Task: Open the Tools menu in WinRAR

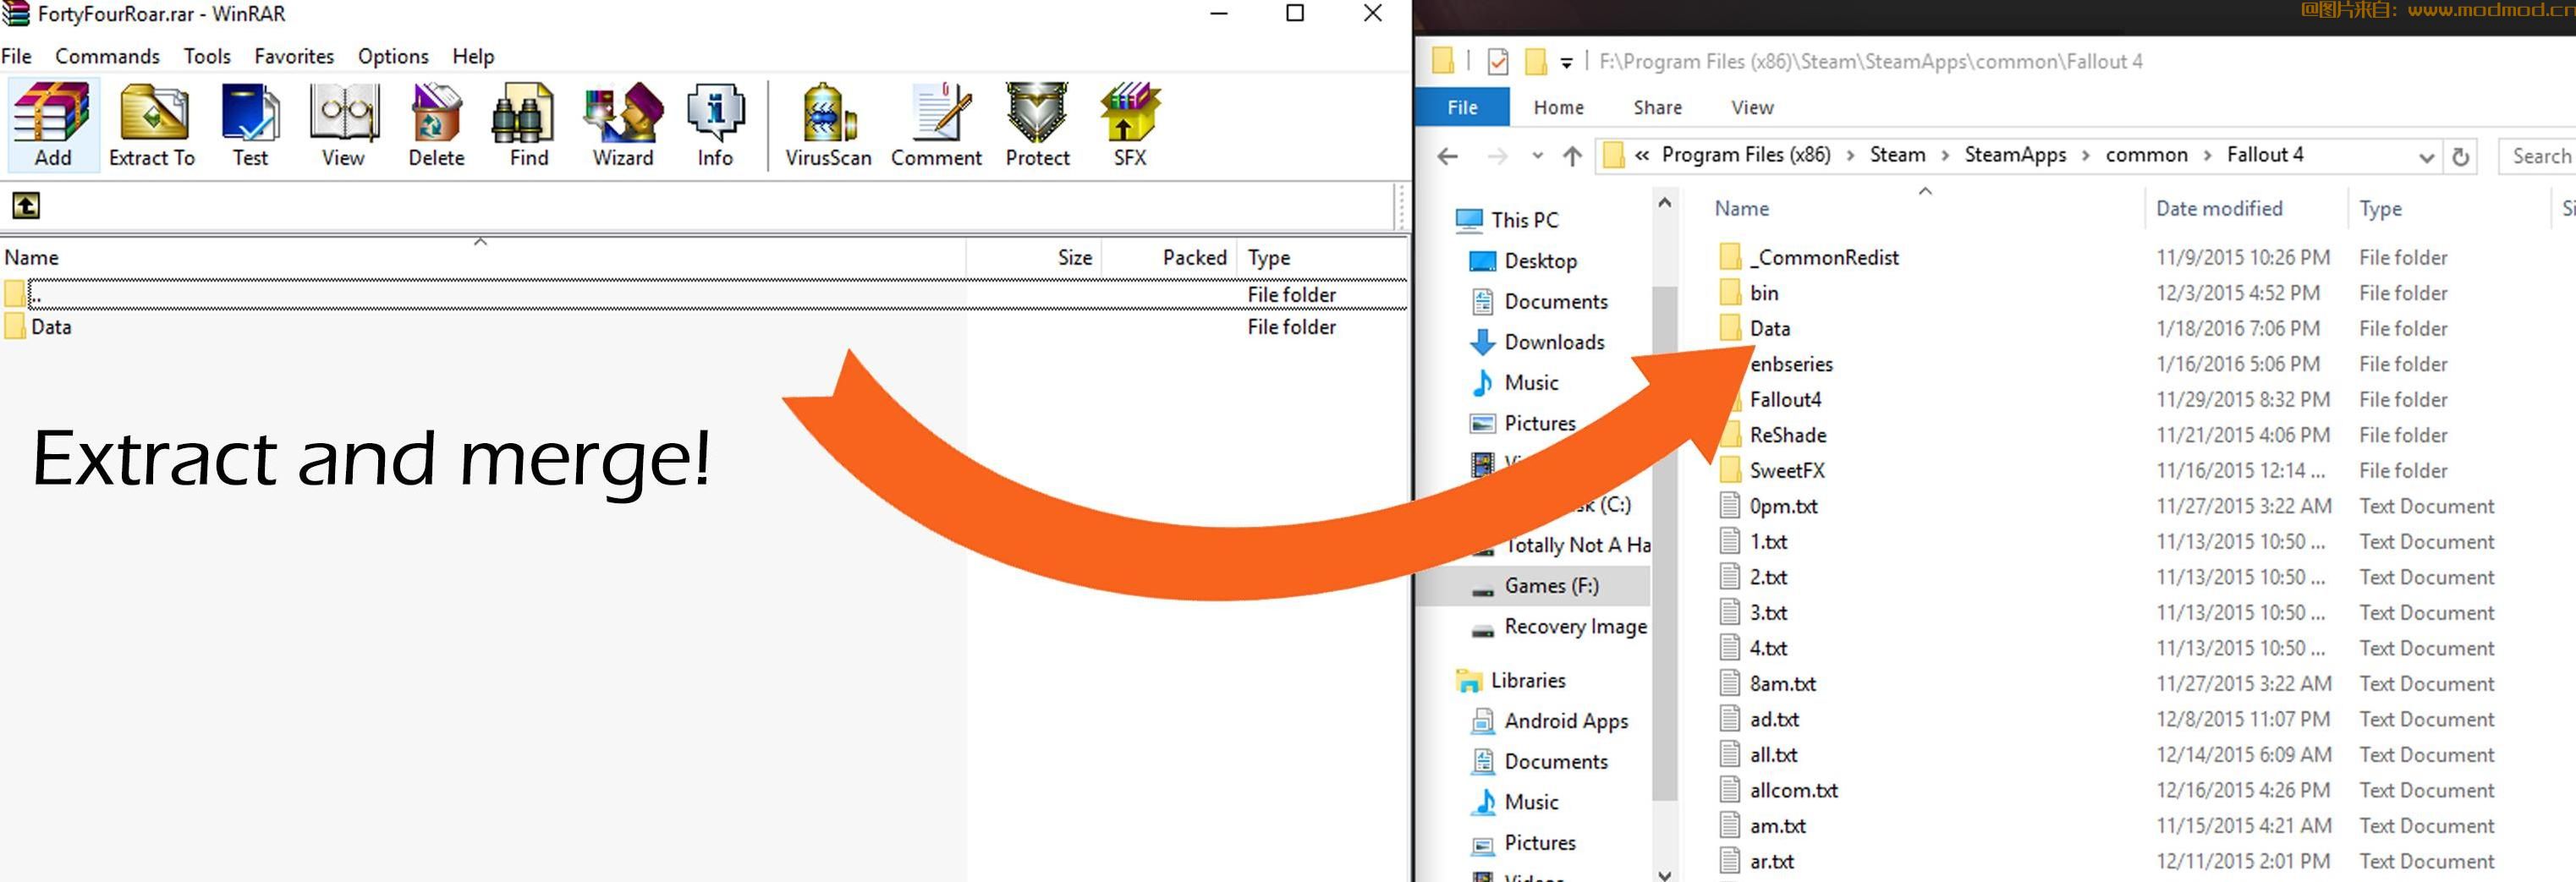Action: coord(207,56)
